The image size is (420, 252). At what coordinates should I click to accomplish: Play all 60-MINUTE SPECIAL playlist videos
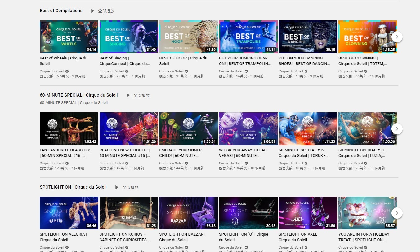click(x=138, y=95)
